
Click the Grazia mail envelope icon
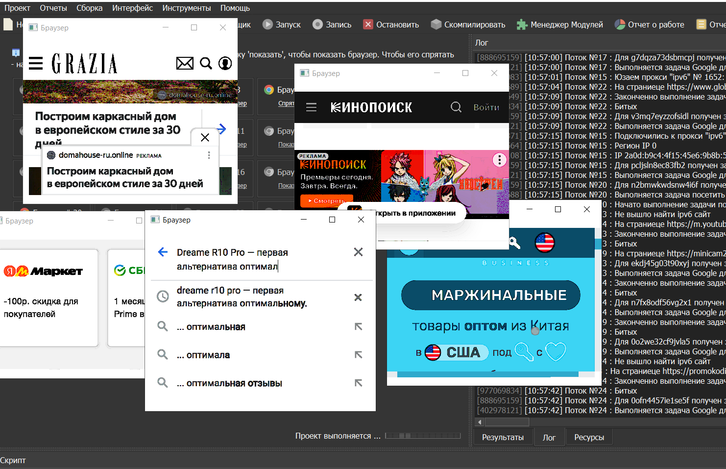pyautogui.click(x=185, y=63)
